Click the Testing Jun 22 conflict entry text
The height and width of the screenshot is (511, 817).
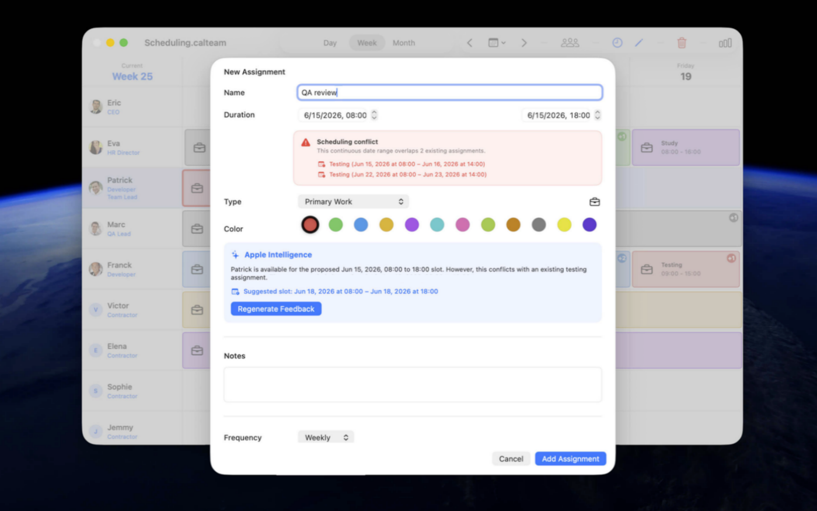tap(407, 175)
